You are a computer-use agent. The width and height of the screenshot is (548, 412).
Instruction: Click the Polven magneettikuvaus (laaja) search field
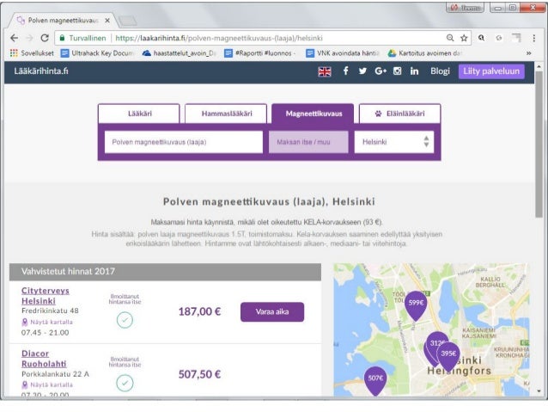(x=184, y=142)
